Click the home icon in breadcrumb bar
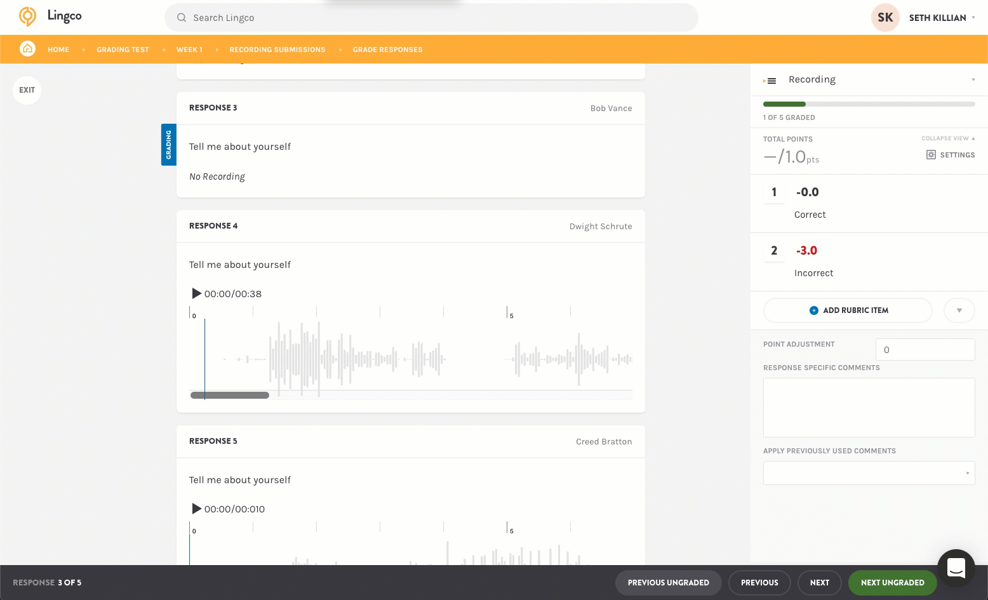988x600 pixels. 27,49
